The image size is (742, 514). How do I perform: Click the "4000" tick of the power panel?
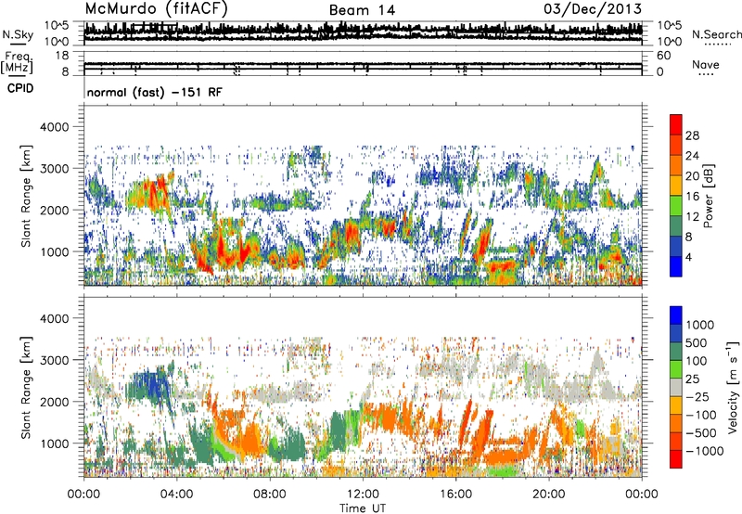pos(54,127)
